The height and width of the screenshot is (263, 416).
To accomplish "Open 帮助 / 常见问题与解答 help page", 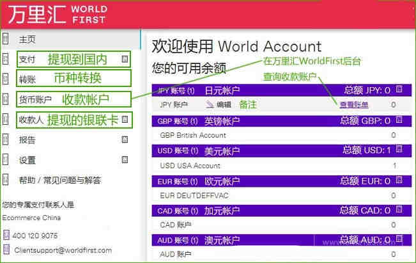I will pos(60,180).
